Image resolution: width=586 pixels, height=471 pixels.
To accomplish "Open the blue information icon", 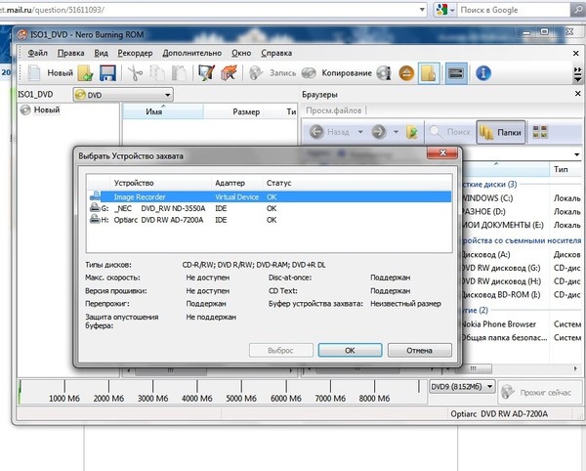I will pos(483,73).
